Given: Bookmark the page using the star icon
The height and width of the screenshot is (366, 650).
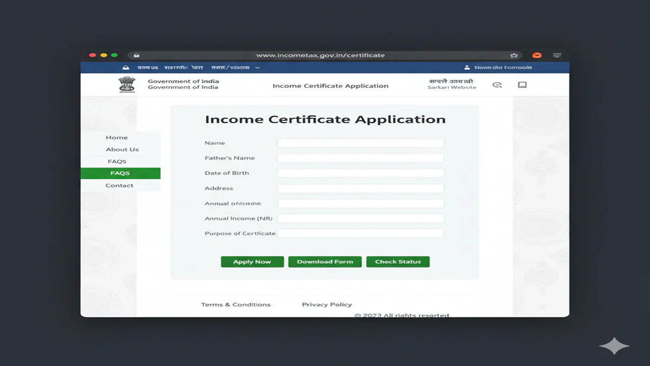Looking at the screenshot, I should 514,55.
